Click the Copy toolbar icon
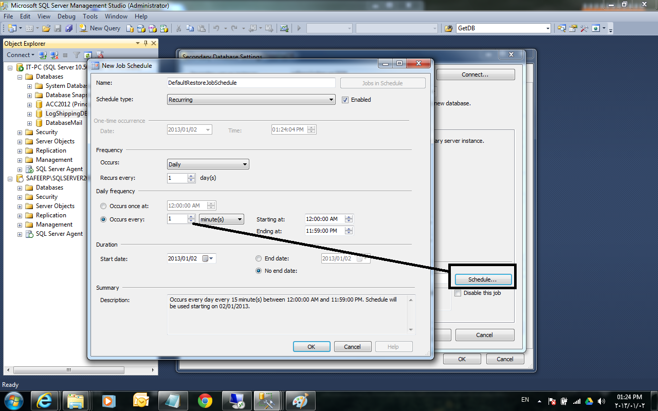The image size is (658, 411). click(x=190, y=28)
